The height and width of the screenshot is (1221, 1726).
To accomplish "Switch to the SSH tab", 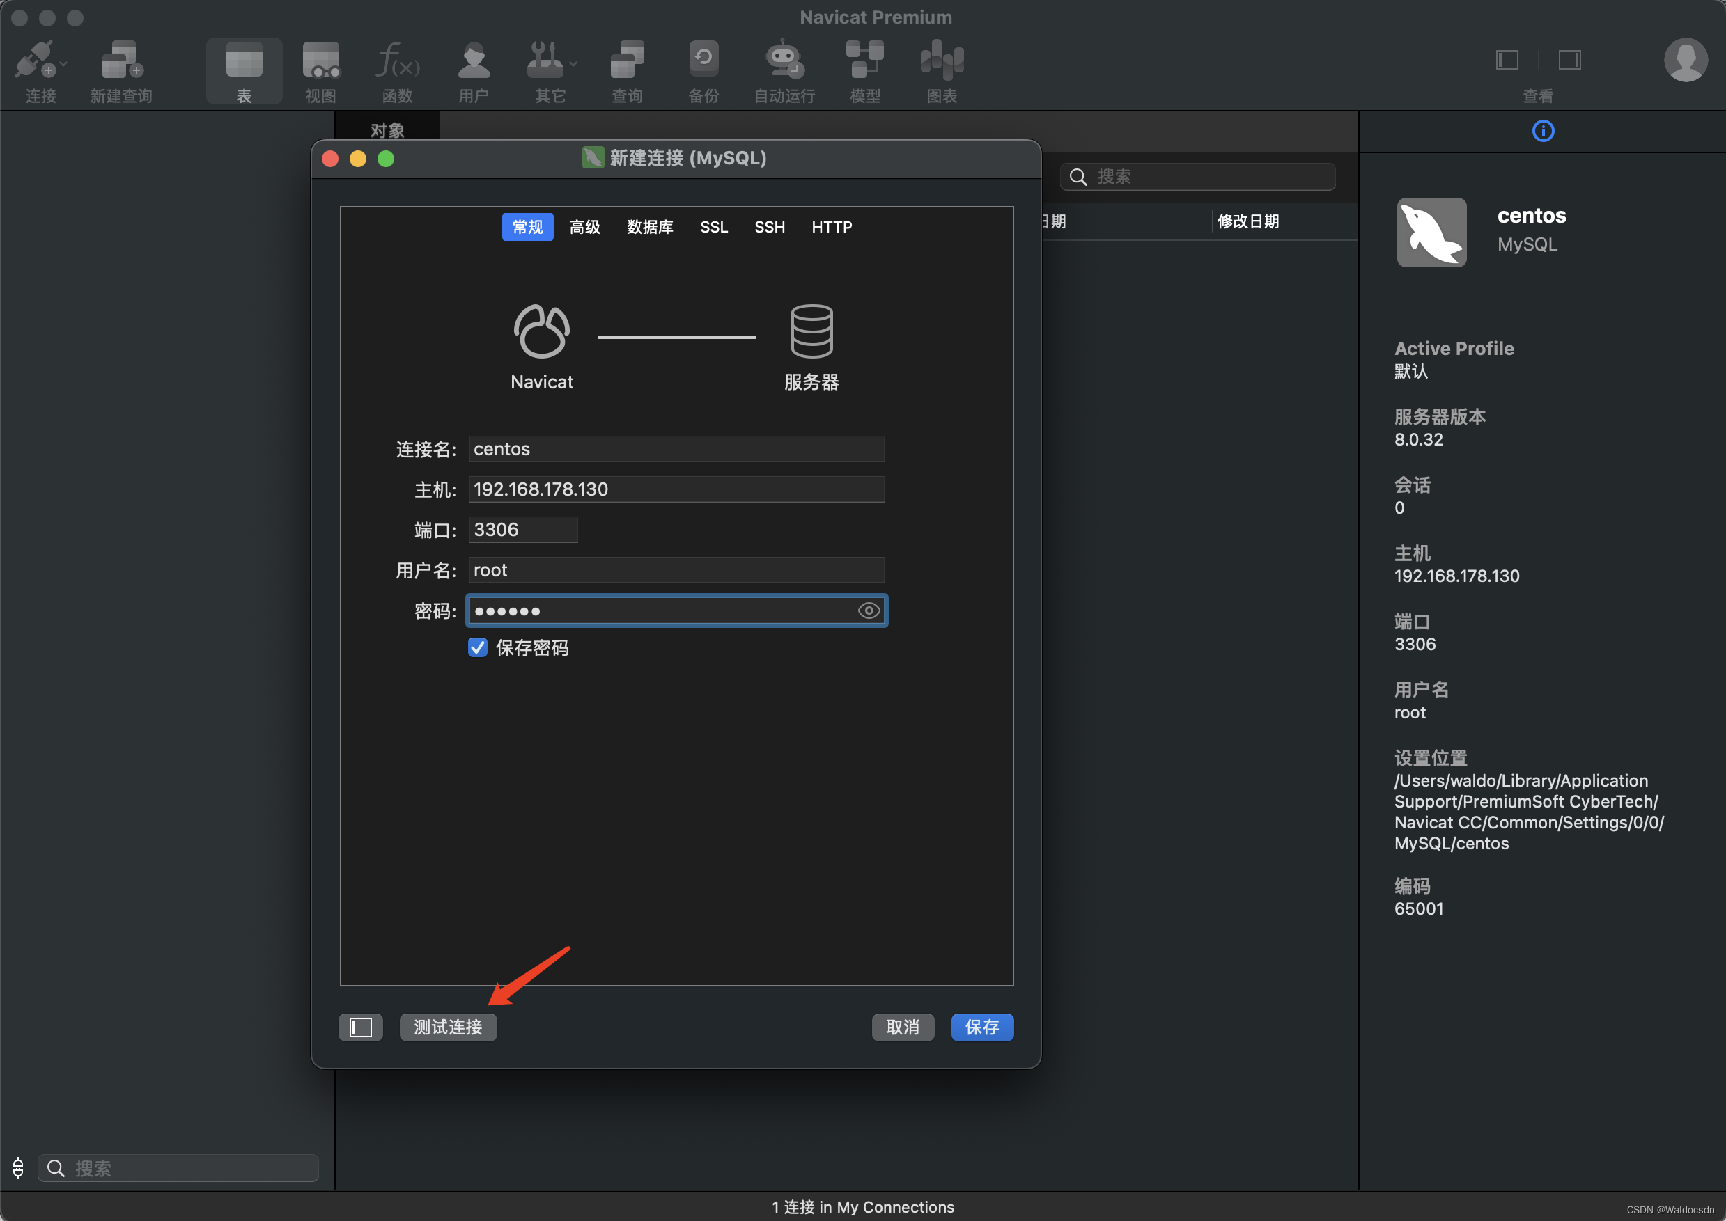I will pyautogui.click(x=770, y=226).
